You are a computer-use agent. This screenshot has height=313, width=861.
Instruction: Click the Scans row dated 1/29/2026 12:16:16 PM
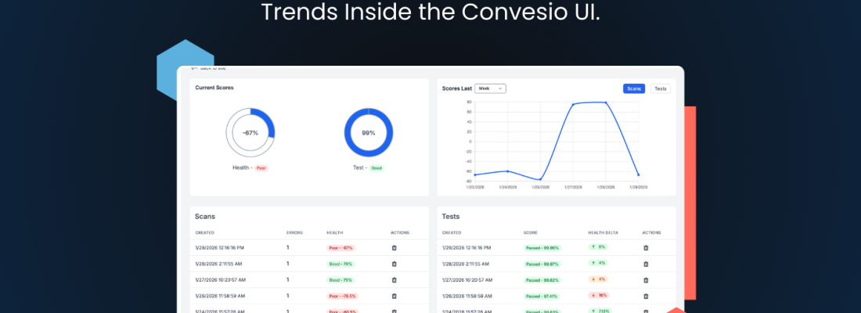pyautogui.click(x=309, y=247)
